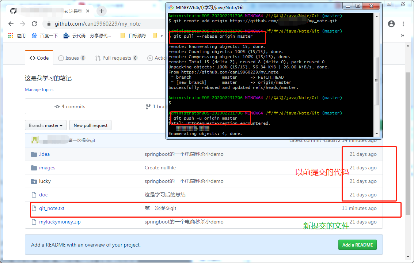Click the repository description 这是我学习的笔记
Viewport: 414px width, 263px height.
click(x=48, y=78)
